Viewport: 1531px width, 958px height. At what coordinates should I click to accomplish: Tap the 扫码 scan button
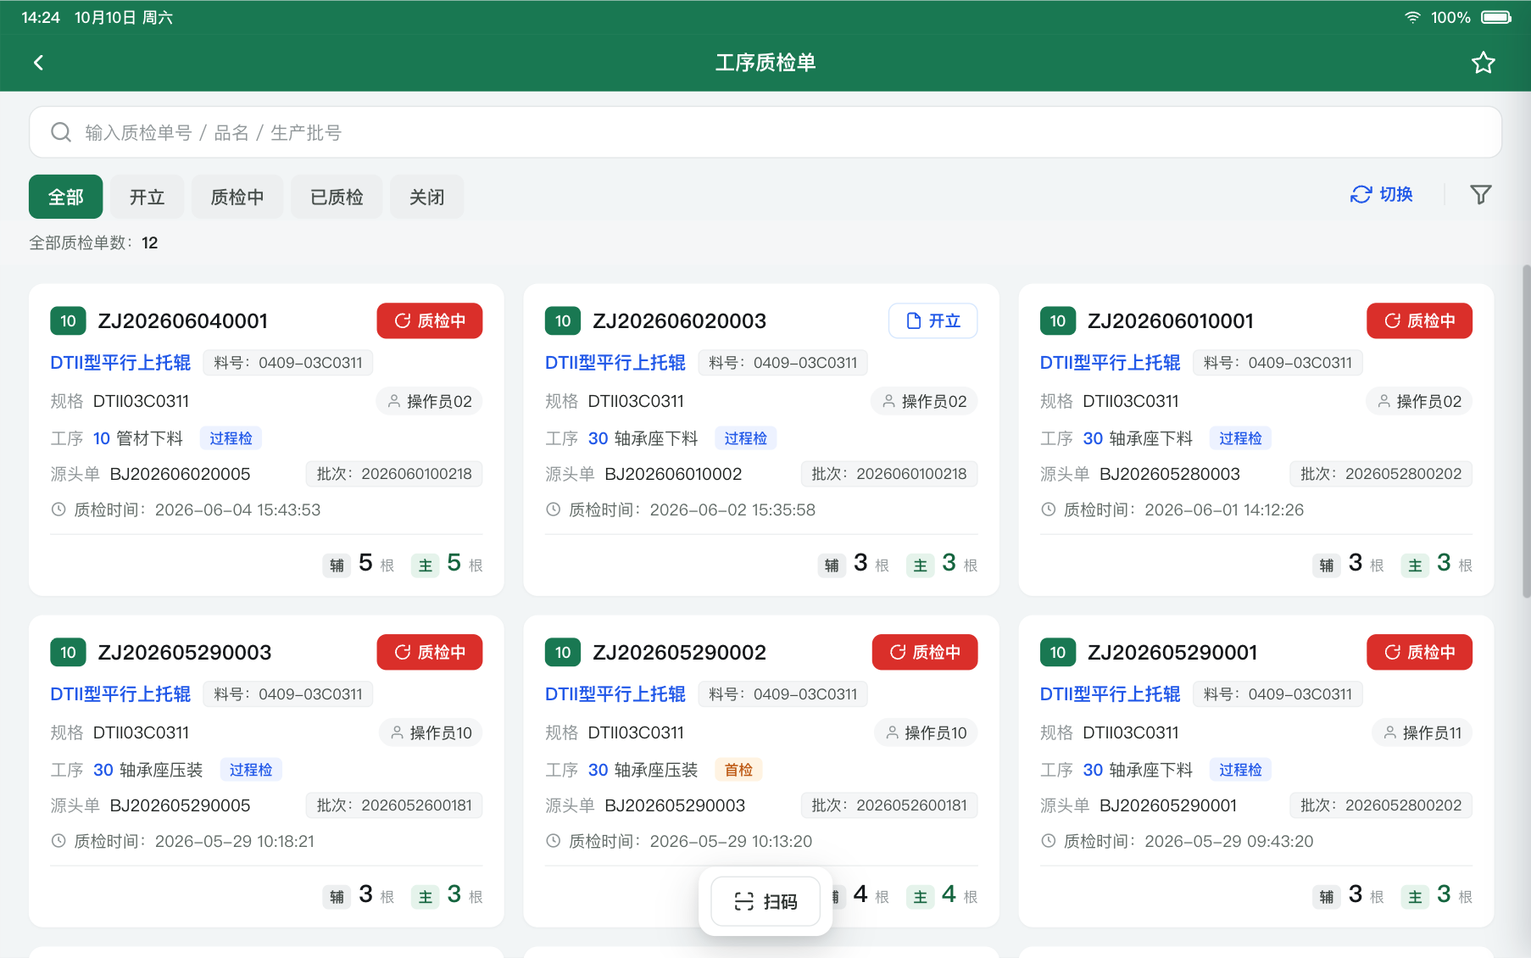click(x=765, y=901)
